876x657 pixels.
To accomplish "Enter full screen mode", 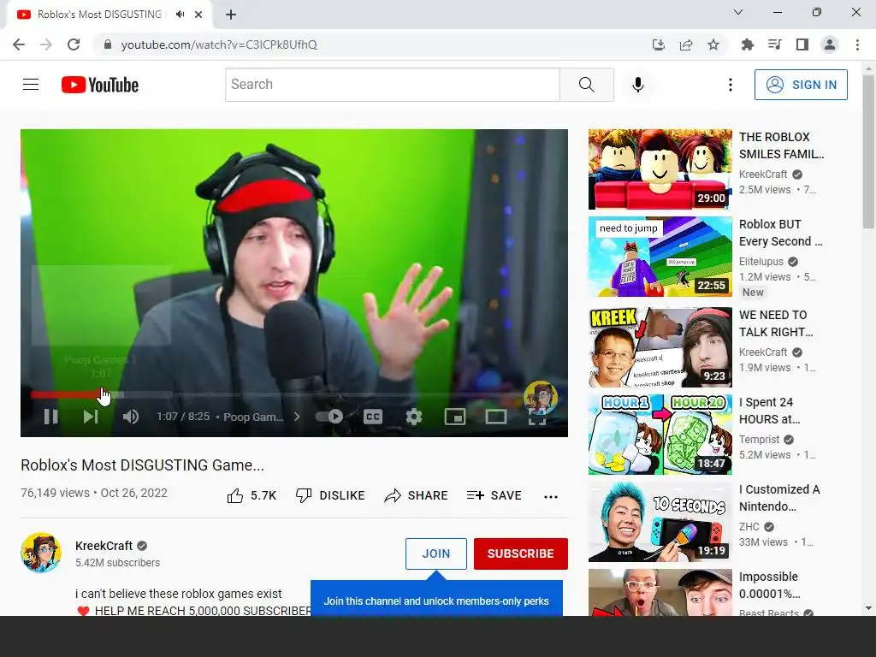I will [537, 417].
